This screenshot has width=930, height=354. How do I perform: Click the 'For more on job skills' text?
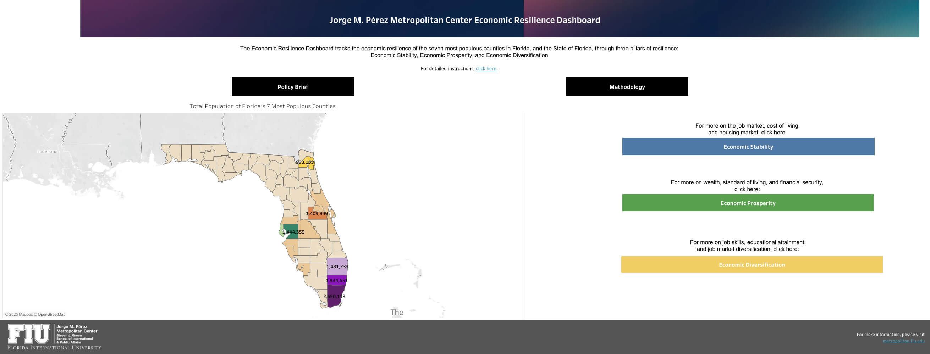point(747,246)
